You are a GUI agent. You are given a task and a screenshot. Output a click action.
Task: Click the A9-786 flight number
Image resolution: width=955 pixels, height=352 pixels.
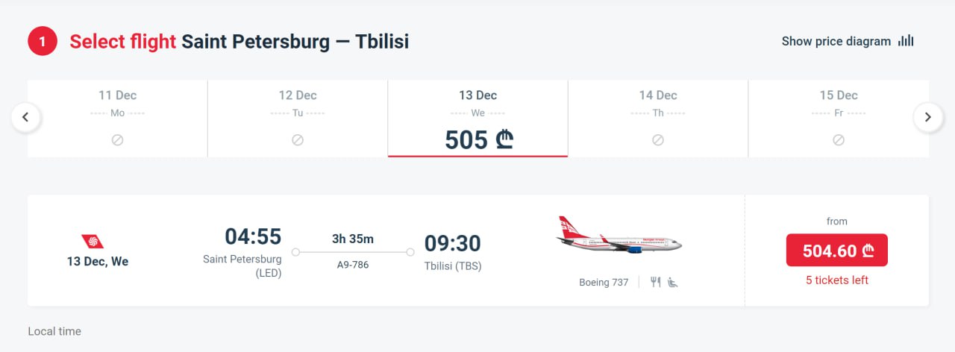[x=353, y=265]
